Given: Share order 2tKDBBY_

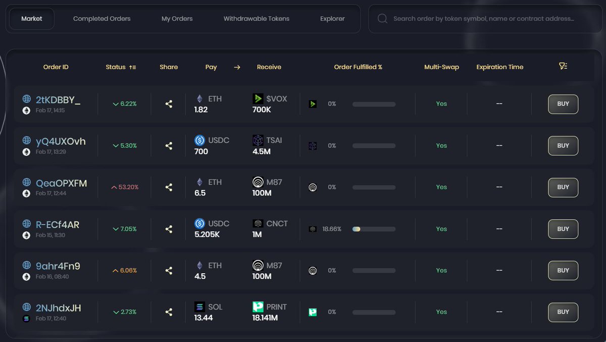Looking at the screenshot, I should pos(169,104).
